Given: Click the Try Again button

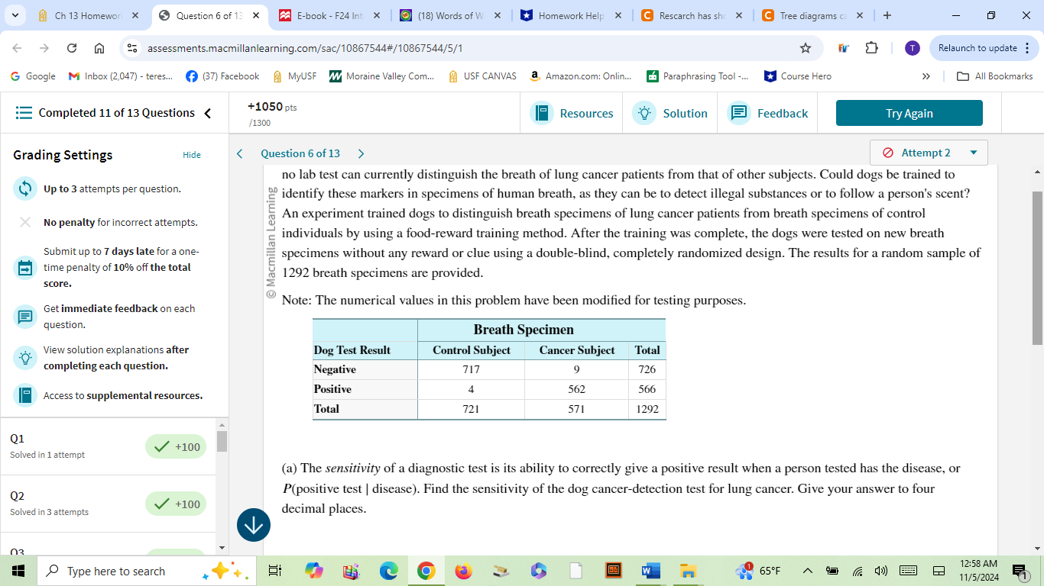Looking at the screenshot, I should (909, 112).
